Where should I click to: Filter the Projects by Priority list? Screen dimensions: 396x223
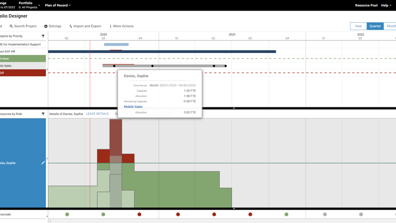[x=43, y=36]
